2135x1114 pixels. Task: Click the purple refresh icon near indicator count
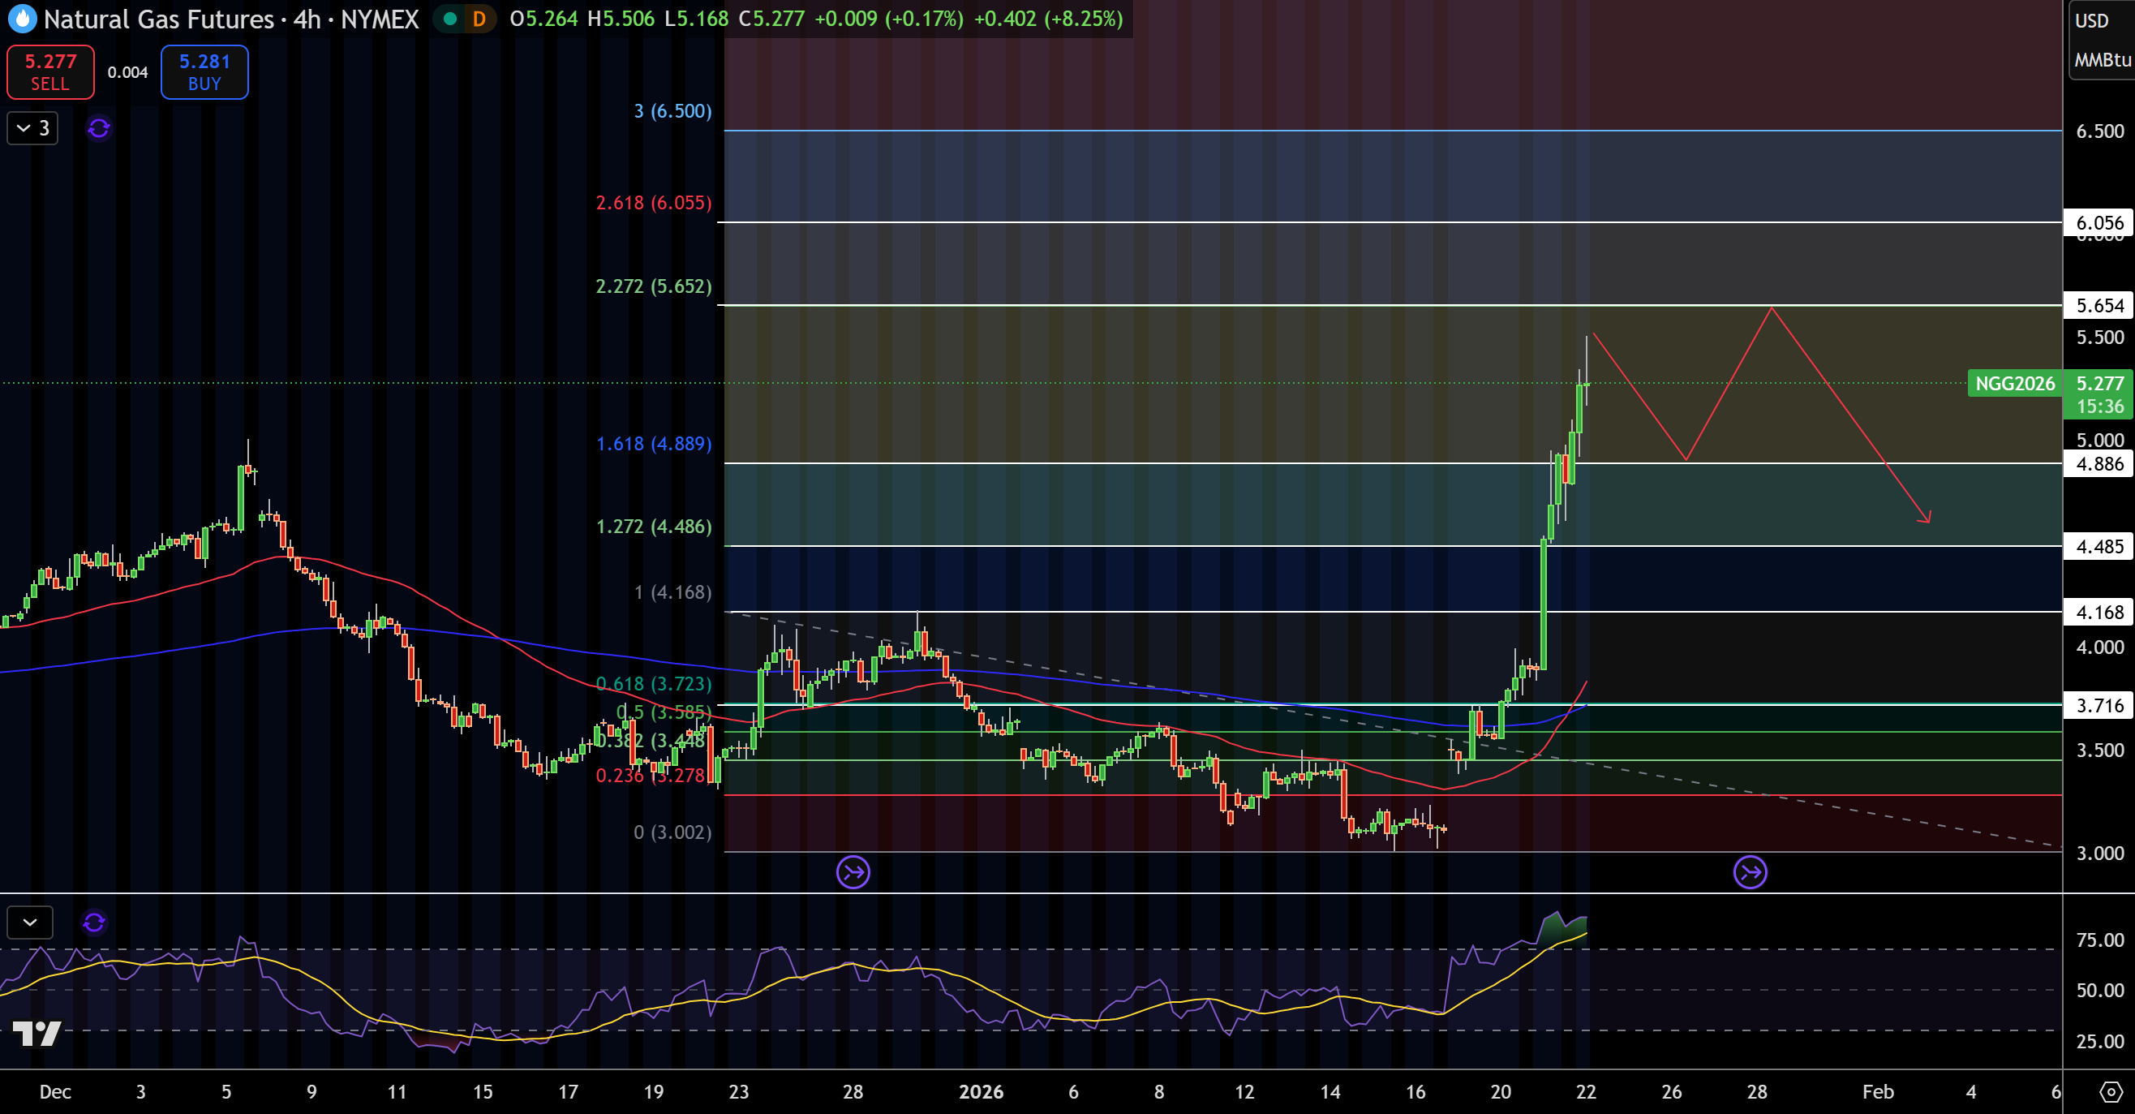tap(99, 128)
